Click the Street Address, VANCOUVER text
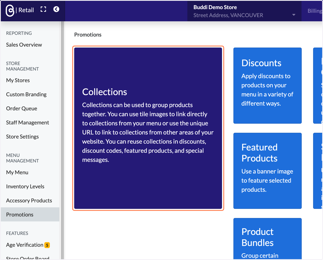323x260 pixels. (228, 15)
